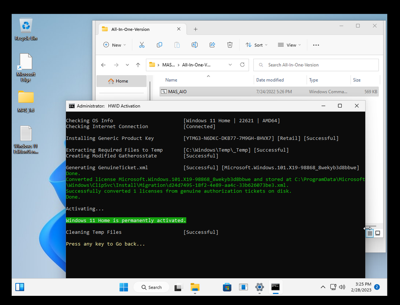The height and width of the screenshot is (305, 400).
Task: Open clock and date flyout
Action: click(361, 287)
